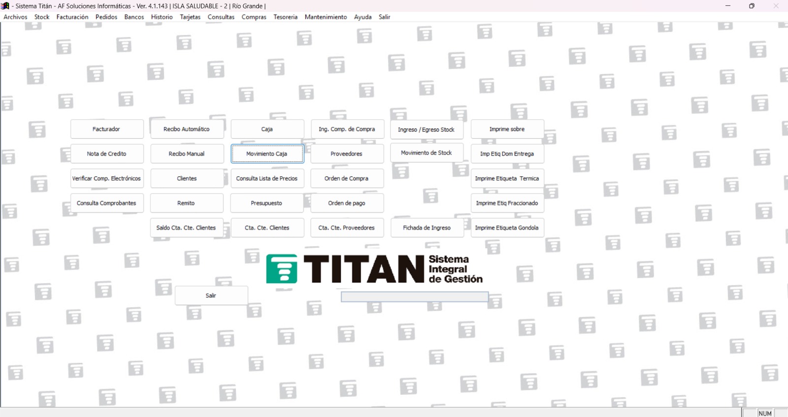Click Imprime Etiqueta Gondola

[507, 228]
